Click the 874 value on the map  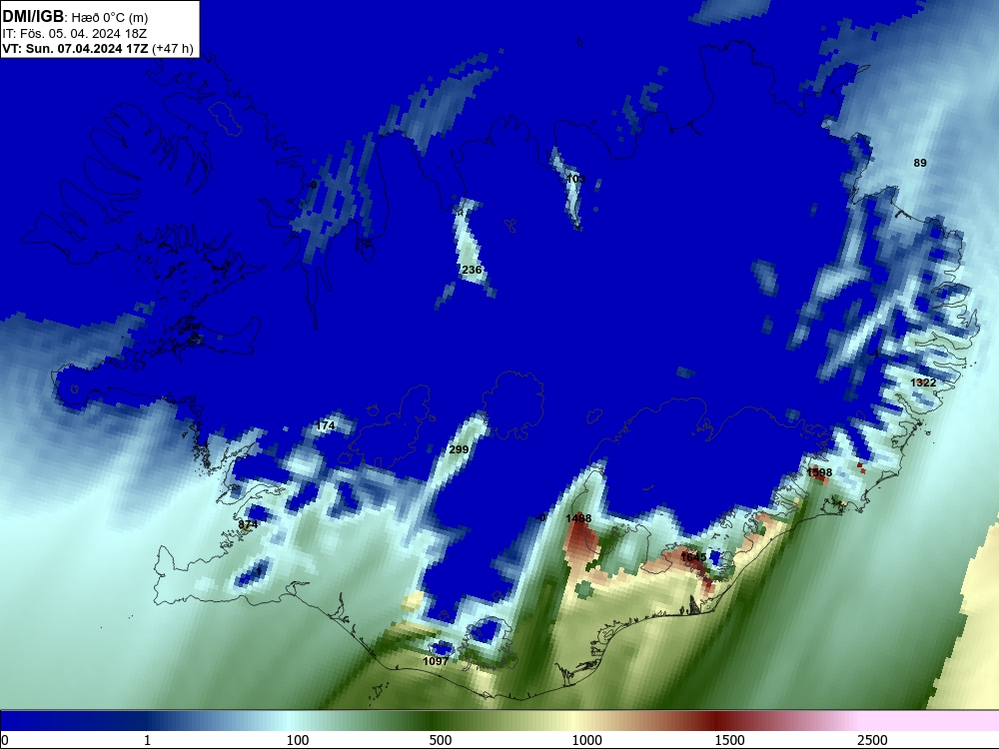tap(248, 524)
